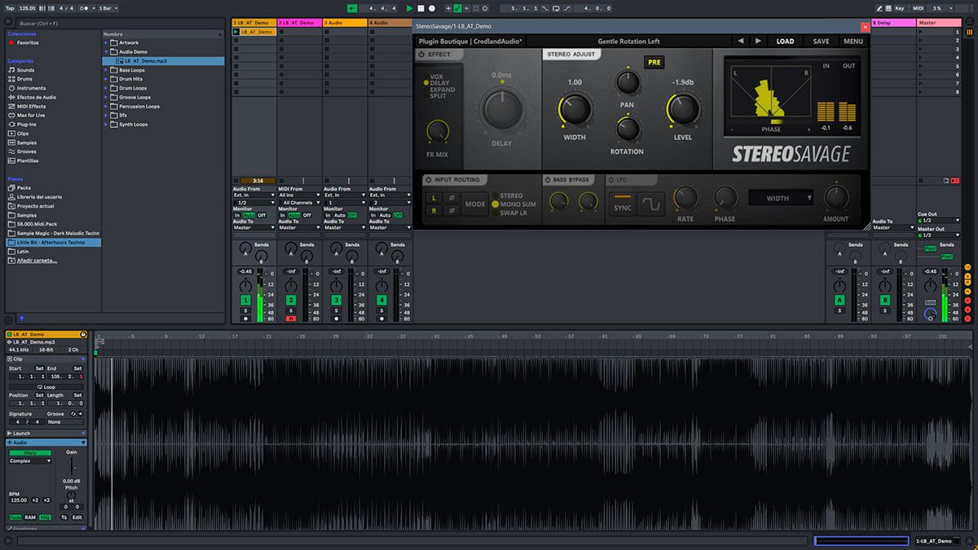
Task: Start playback with the green Play button
Action: coord(409,8)
